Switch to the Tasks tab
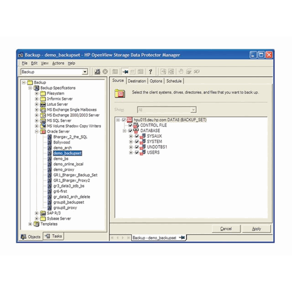The width and height of the screenshot is (292, 292). coord(54,236)
